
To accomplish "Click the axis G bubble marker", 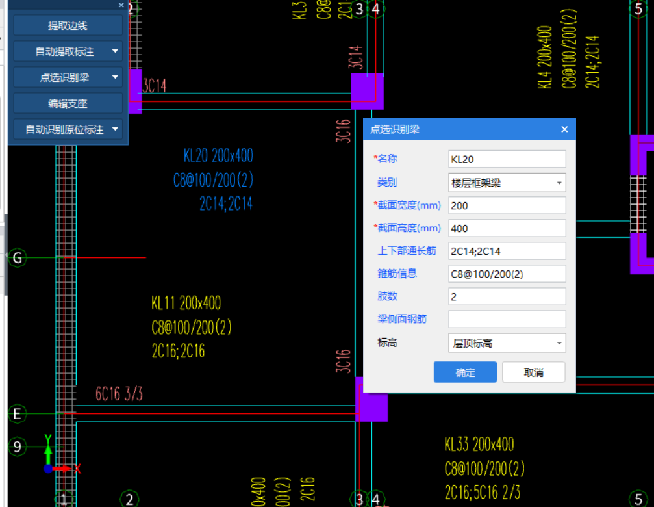I will (17, 258).
